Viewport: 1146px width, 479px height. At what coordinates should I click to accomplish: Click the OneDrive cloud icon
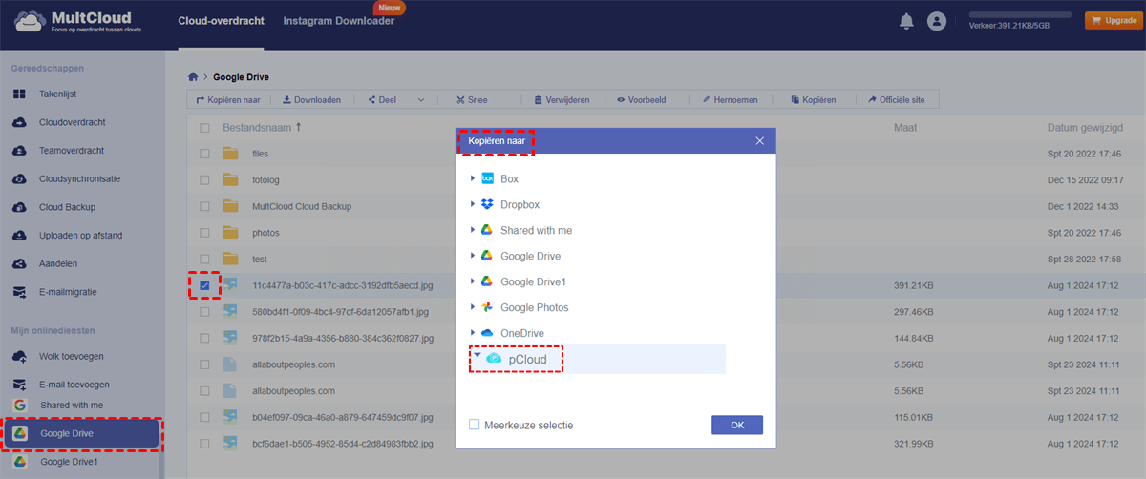(x=487, y=333)
